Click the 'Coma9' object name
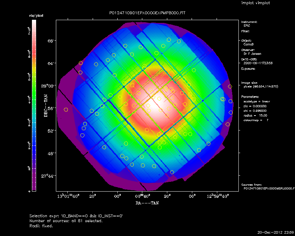Viewport: 295px width, 236px height. pyautogui.click(x=248, y=44)
